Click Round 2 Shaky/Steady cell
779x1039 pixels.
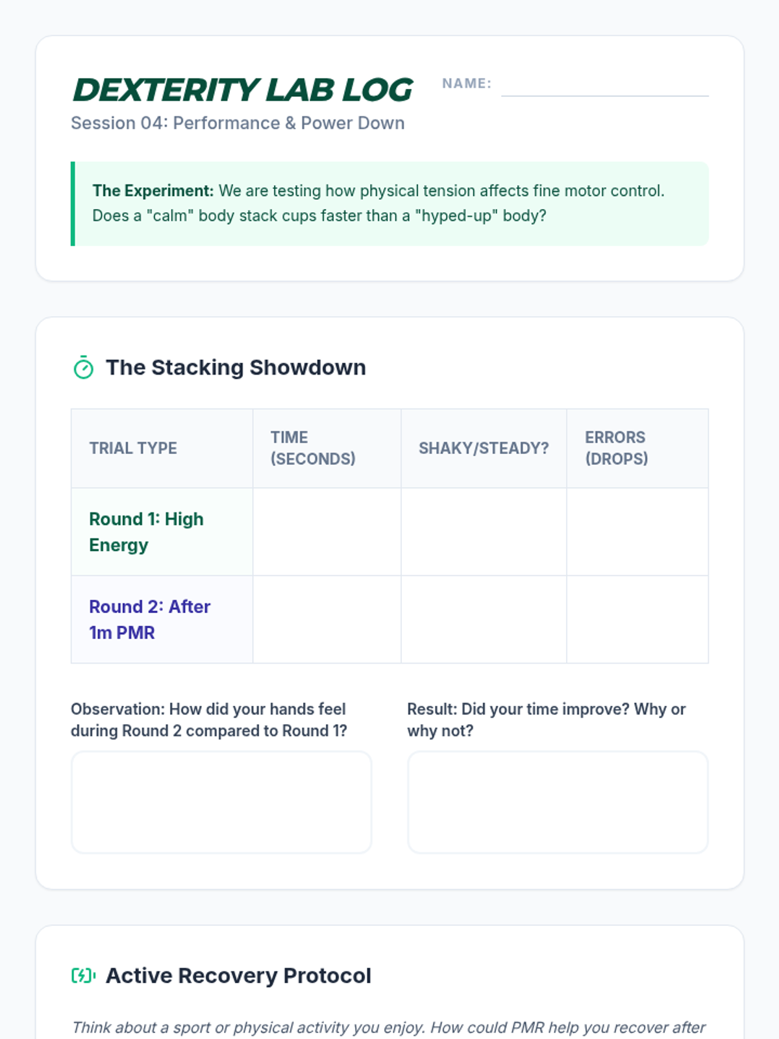(x=484, y=620)
